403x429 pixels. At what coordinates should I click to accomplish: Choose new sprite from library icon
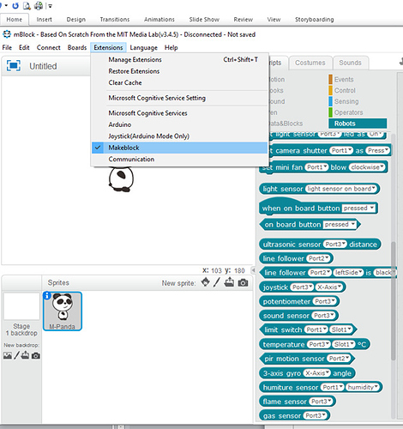[x=205, y=282]
